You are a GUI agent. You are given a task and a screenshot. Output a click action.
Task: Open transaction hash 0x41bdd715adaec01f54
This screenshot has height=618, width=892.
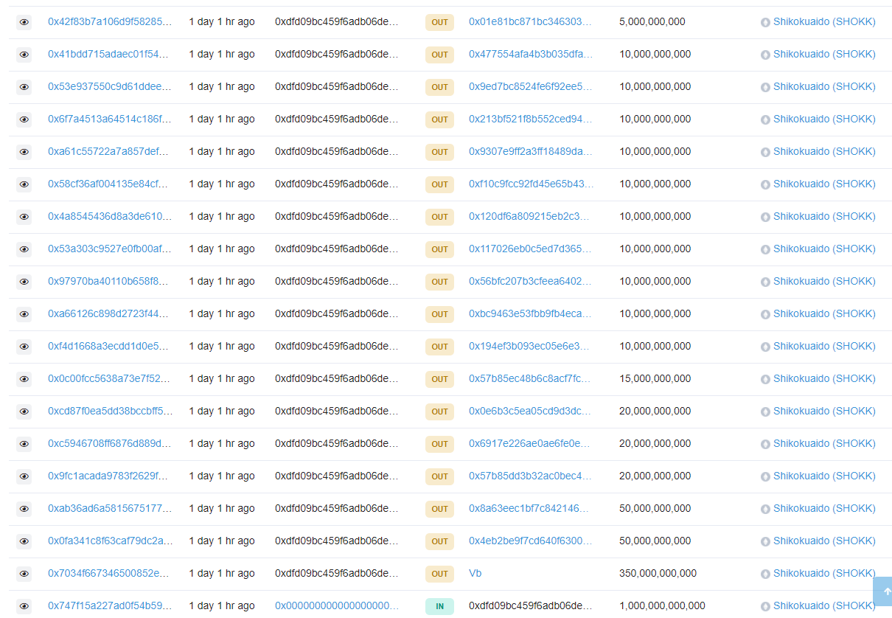point(110,55)
